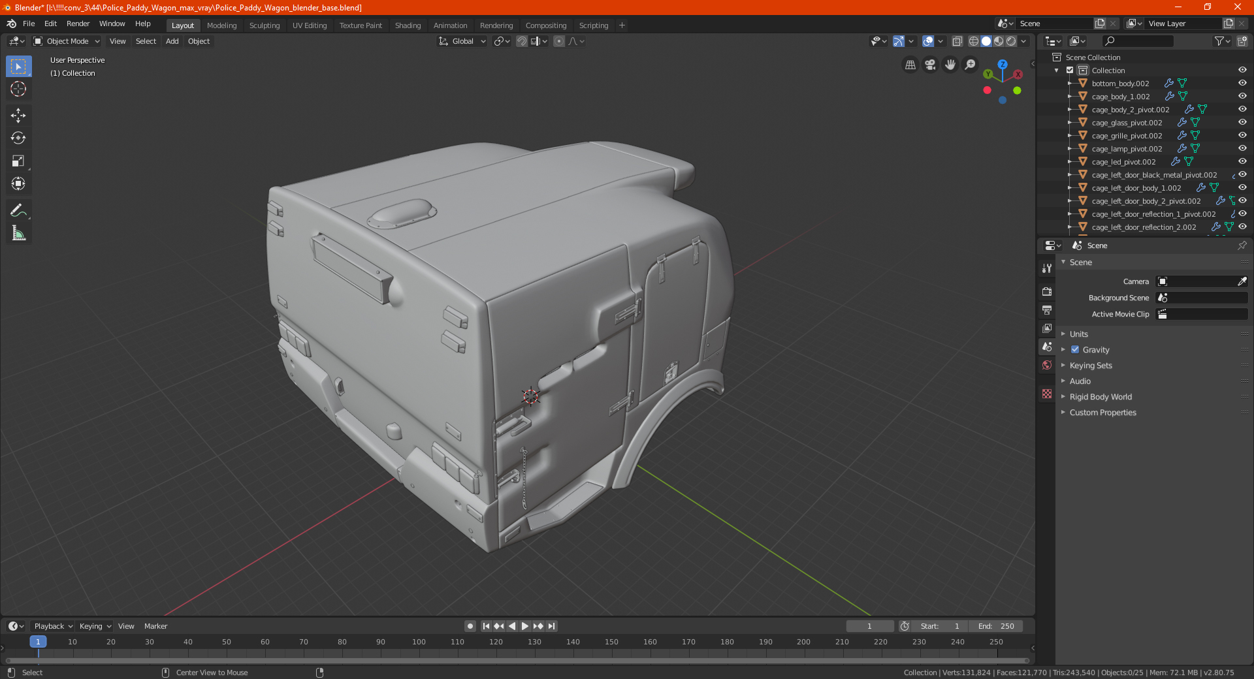Click the Camera field in Scene

click(x=1202, y=281)
